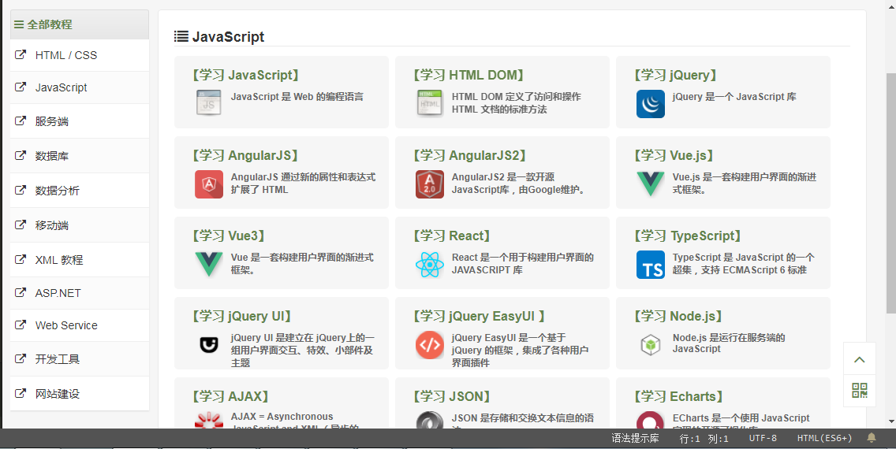Open the 【学习 React】 tutorial link
Screen dimensions: 896x449
451,236
